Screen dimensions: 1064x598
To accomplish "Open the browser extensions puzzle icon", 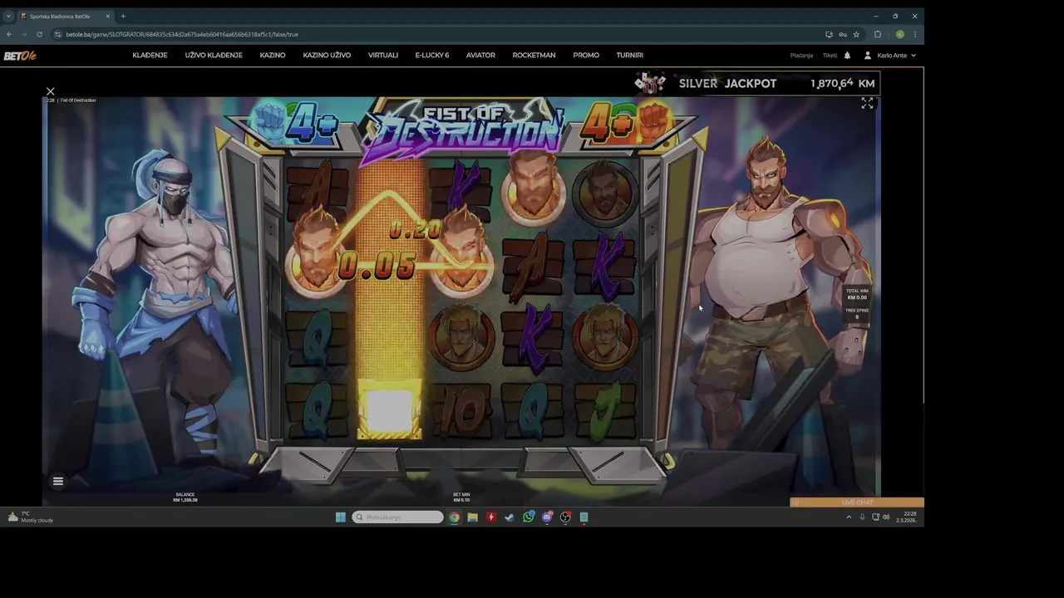I will [878, 34].
